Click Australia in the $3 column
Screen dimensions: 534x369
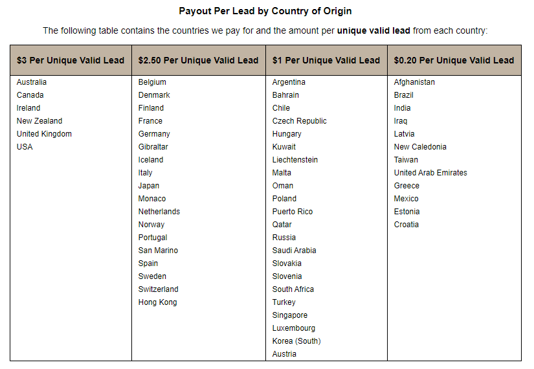[x=32, y=82]
